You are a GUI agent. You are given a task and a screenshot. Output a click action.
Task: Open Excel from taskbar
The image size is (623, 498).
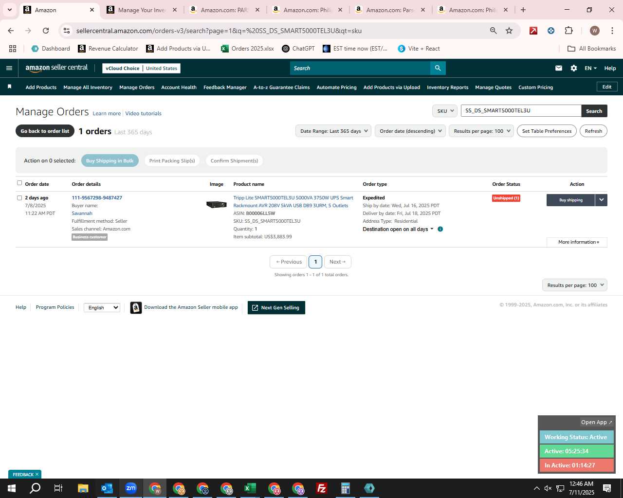(250, 488)
